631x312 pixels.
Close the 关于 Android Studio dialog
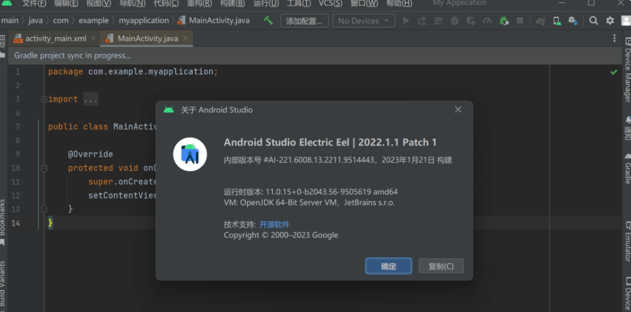tap(458, 109)
